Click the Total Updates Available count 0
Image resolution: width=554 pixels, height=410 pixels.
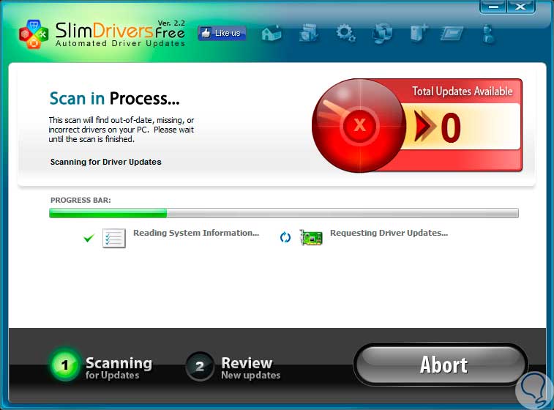click(x=451, y=127)
